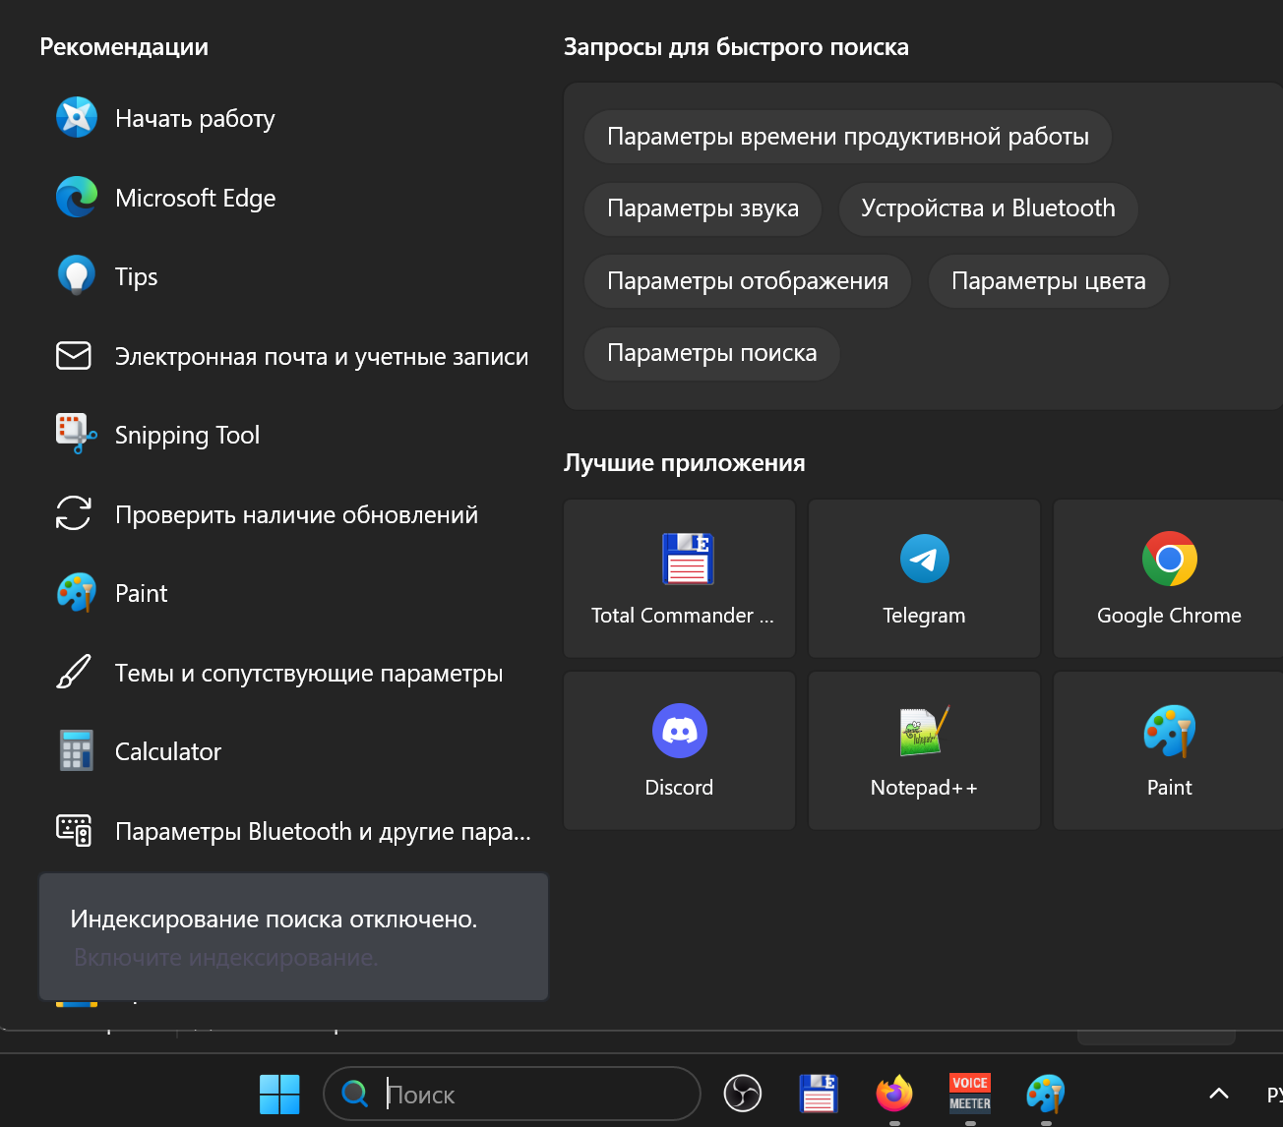
Task: Open Электронная почта и учетные записи envelope icon
Action: click(x=74, y=356)
